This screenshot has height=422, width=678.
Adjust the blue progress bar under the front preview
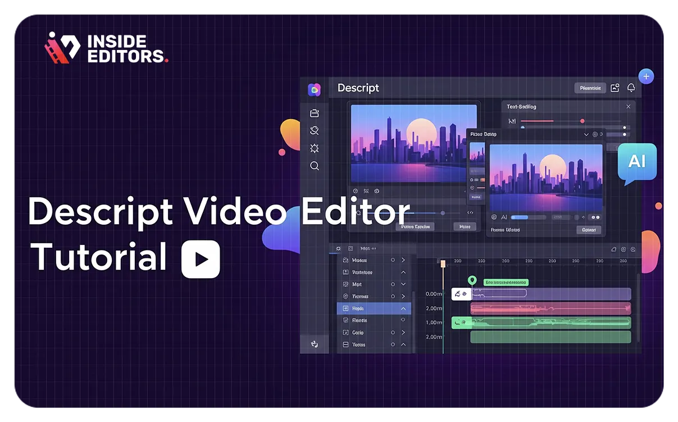(528, 217)
